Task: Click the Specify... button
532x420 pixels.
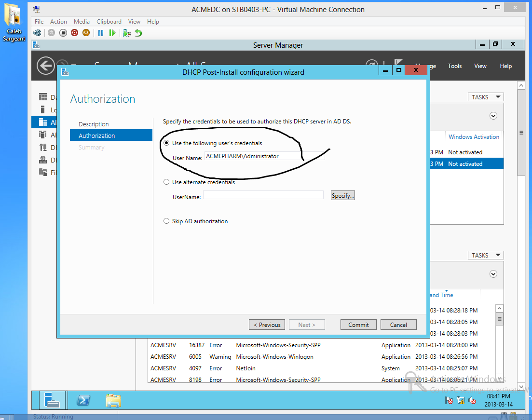Action: coord(342,195)
